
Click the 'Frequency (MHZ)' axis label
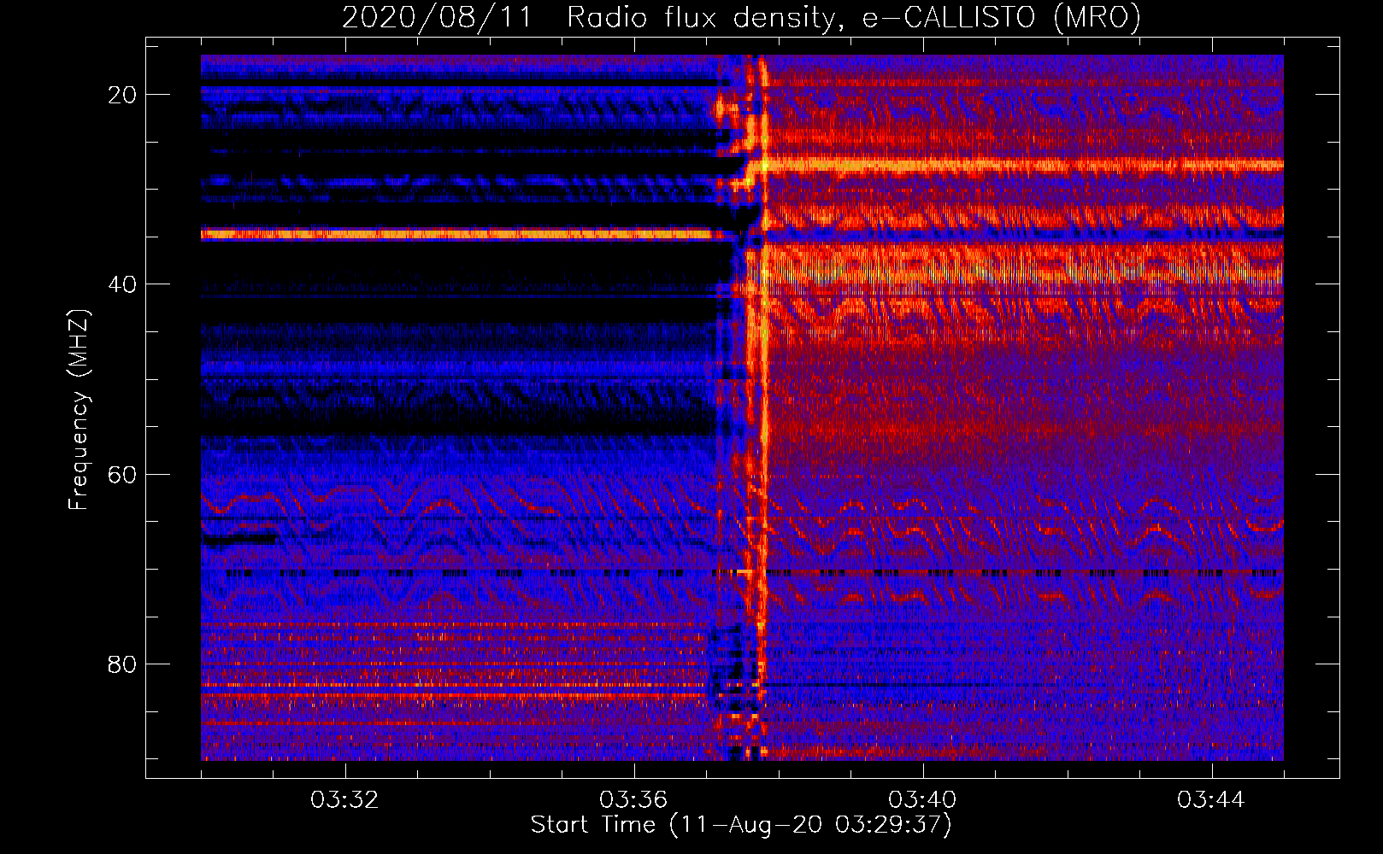tap(79, 409)
